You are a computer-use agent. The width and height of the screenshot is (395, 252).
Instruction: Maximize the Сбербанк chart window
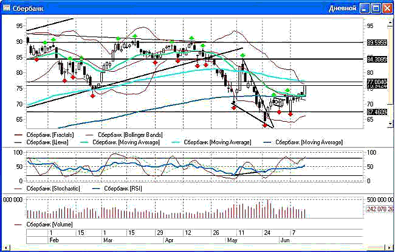pyautogui.click(x=376, y=9)
